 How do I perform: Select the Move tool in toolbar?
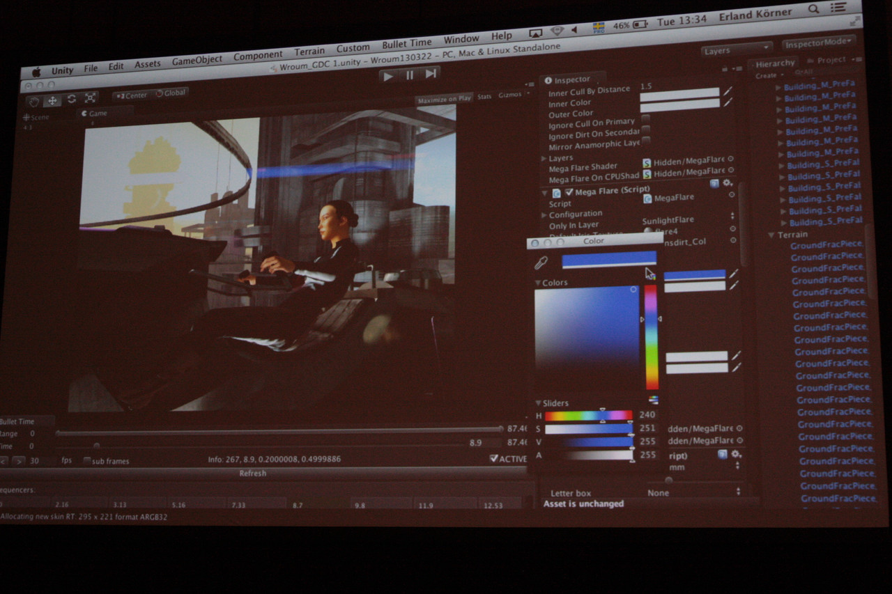52,100
